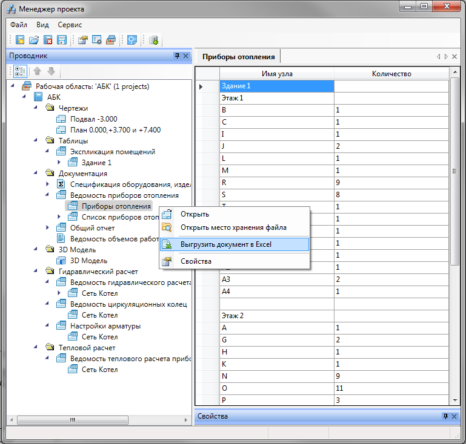Image resolution: width=466 pixels, height=444 pixels.
Task: Expand the Общий отчет tree node
Action: coord(47,227)
